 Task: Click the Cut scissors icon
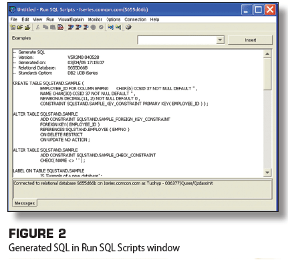click(x=37, y=27)
